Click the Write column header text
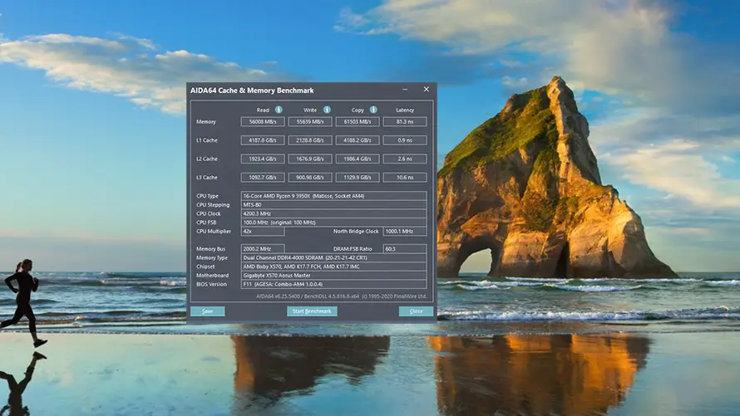Viewport: 740px width, 416px height. pos(310,110)
